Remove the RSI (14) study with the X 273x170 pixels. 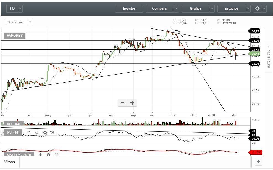(x=53, y=133)
